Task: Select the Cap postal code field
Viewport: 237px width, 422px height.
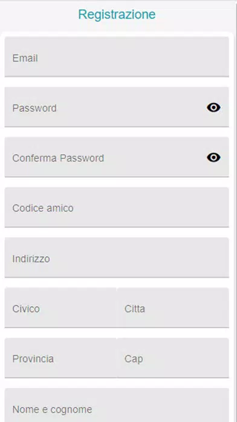Action: [173, 358]
